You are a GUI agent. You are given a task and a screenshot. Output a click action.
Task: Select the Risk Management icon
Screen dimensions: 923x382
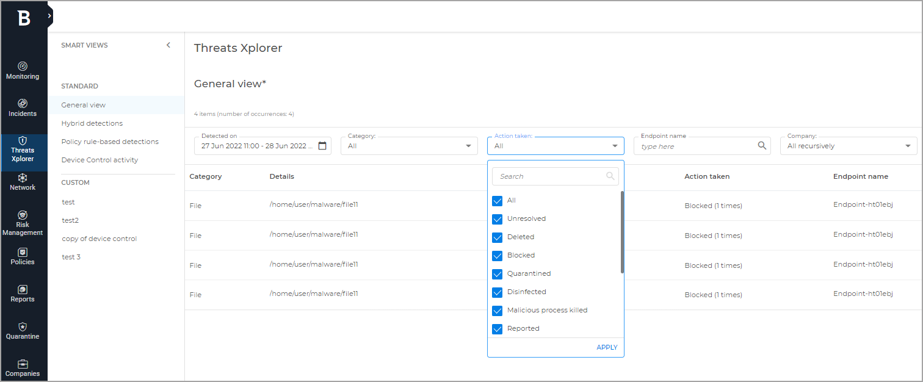click(23, 215)
